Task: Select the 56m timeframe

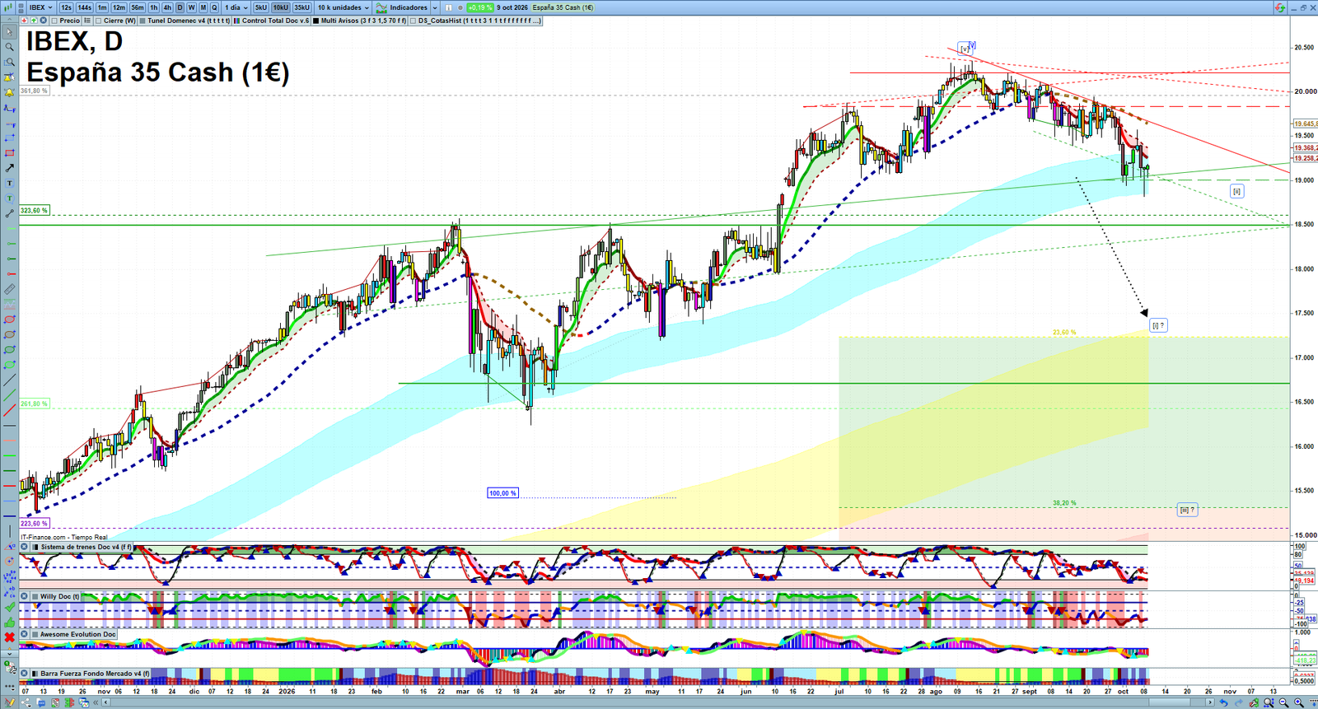Action: click(138, 7)
